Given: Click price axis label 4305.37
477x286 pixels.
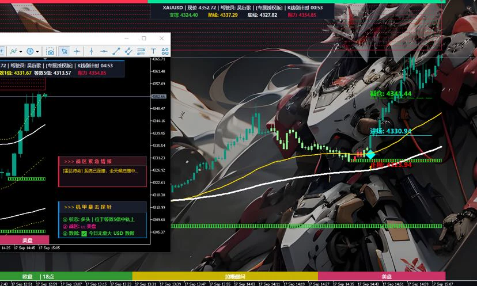Looking at the screenshot, I should click(158, 232).
